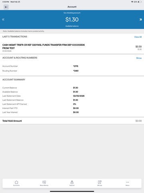
Task: Tap the Account page title
Action: (72, 7)
